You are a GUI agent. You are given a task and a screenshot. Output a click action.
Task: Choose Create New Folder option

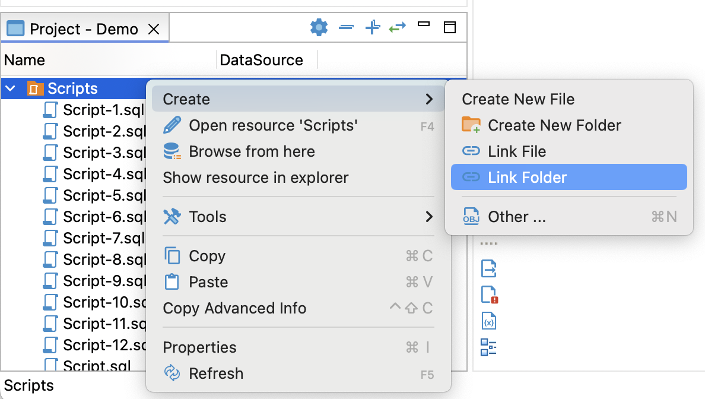coord(554,125)
